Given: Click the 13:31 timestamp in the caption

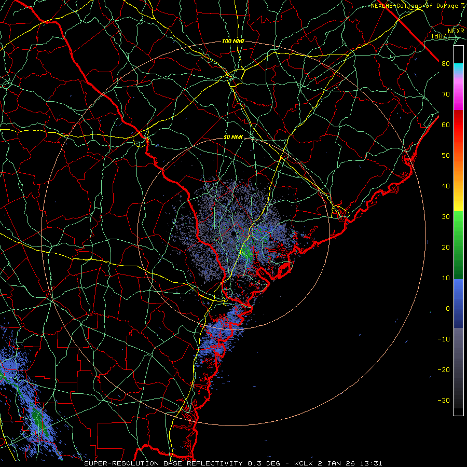Looking at the screenshot, I should (372, 463).
